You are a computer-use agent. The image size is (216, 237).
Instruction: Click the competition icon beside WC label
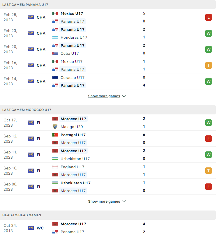pyautogui.click(x=31, y=228)
